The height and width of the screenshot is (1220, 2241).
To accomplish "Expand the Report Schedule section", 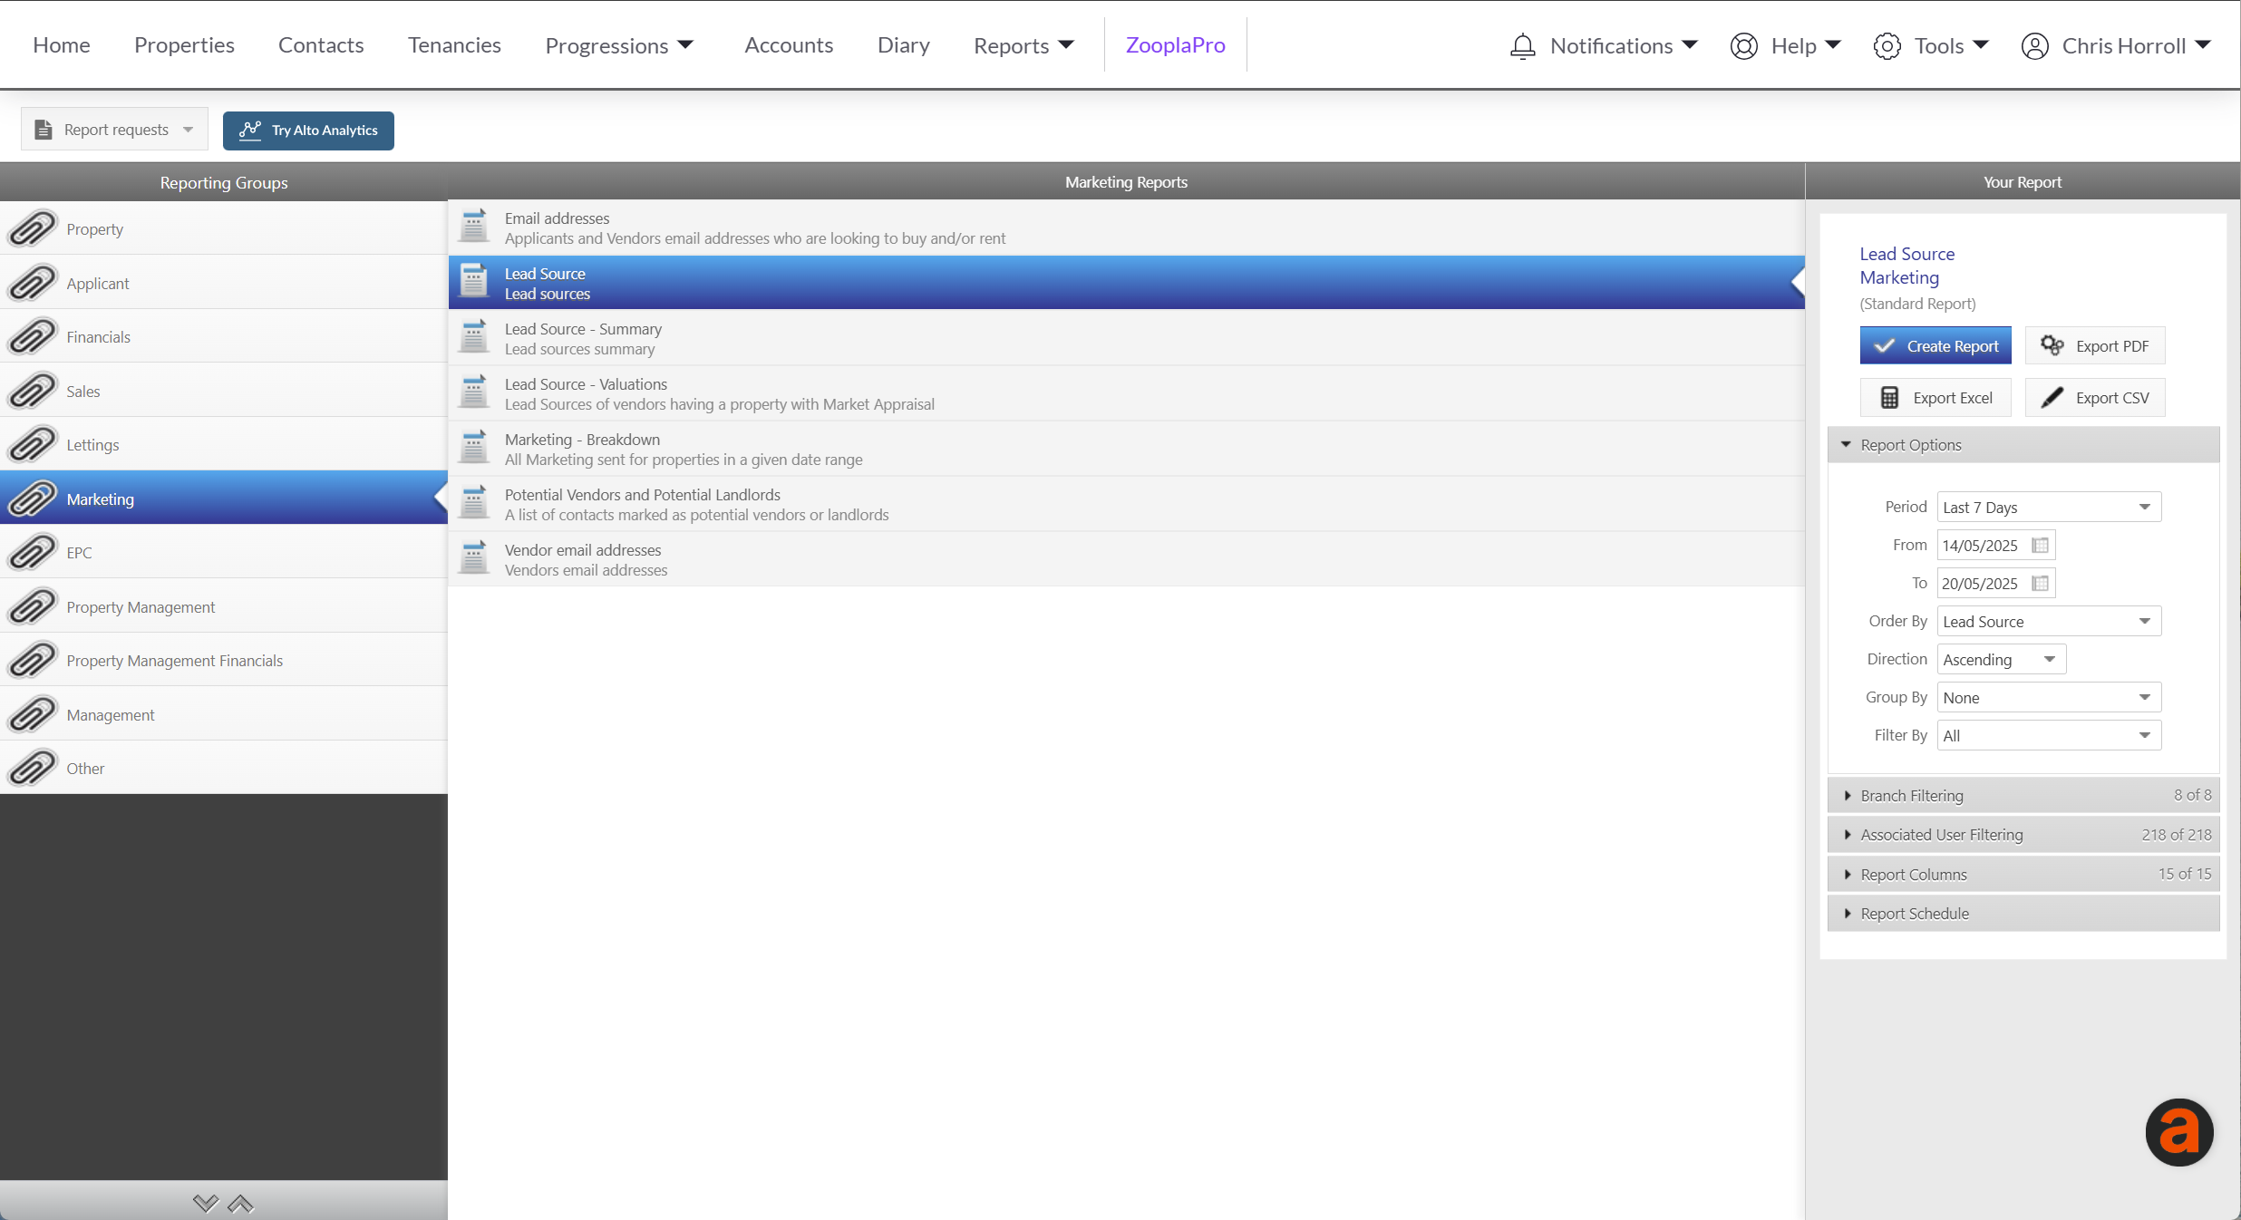I will [2023, 914].
